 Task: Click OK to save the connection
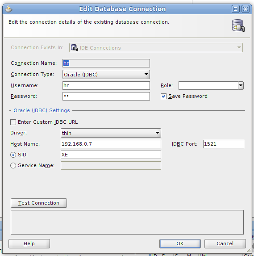click(180, 243)
